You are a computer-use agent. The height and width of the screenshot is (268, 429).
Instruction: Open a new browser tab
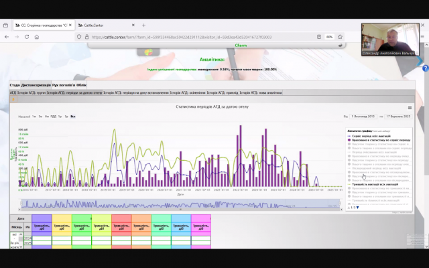(x=143, y=25)
